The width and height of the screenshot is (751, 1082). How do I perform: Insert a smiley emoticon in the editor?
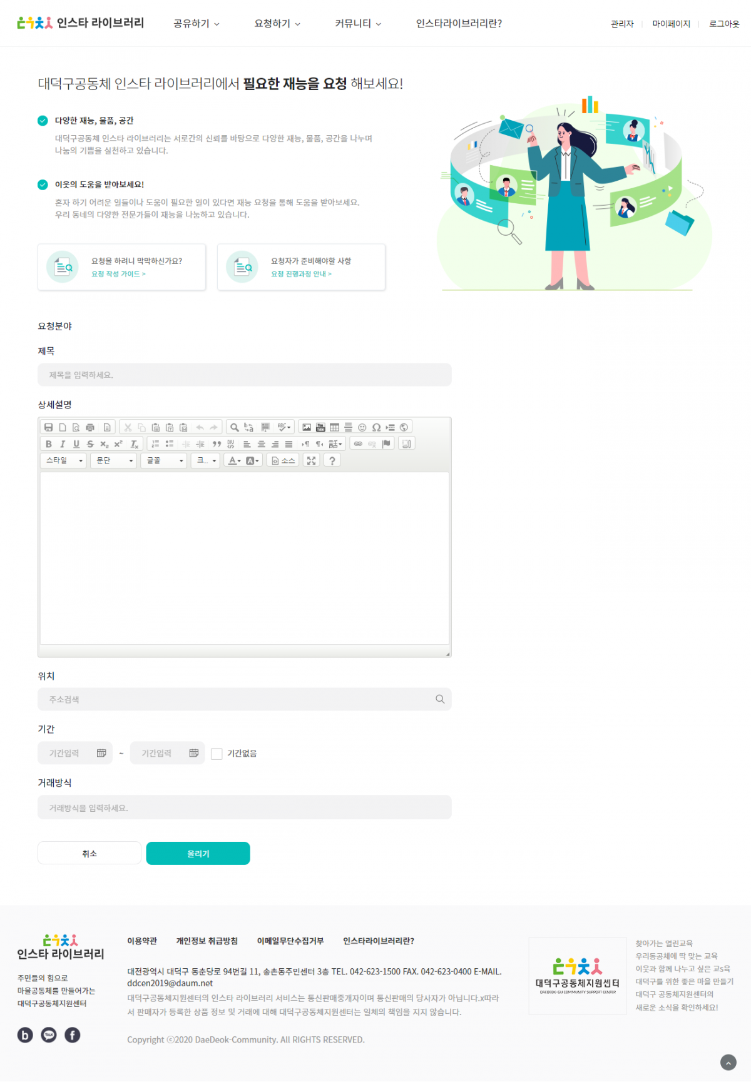pyautogui.click(x=362, y=427)
